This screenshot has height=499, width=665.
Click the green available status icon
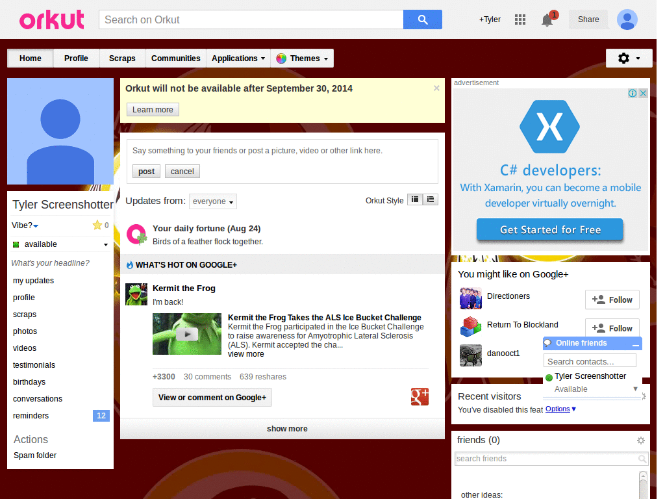16,244
